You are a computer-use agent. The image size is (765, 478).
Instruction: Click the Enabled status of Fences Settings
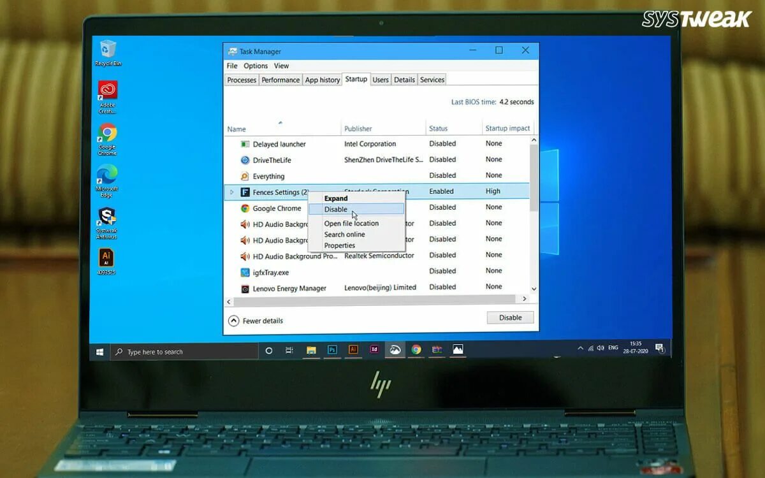coord(441,191)
